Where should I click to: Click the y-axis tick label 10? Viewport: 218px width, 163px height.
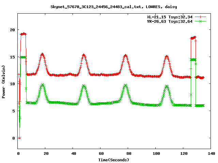click(x=12, y=84)
